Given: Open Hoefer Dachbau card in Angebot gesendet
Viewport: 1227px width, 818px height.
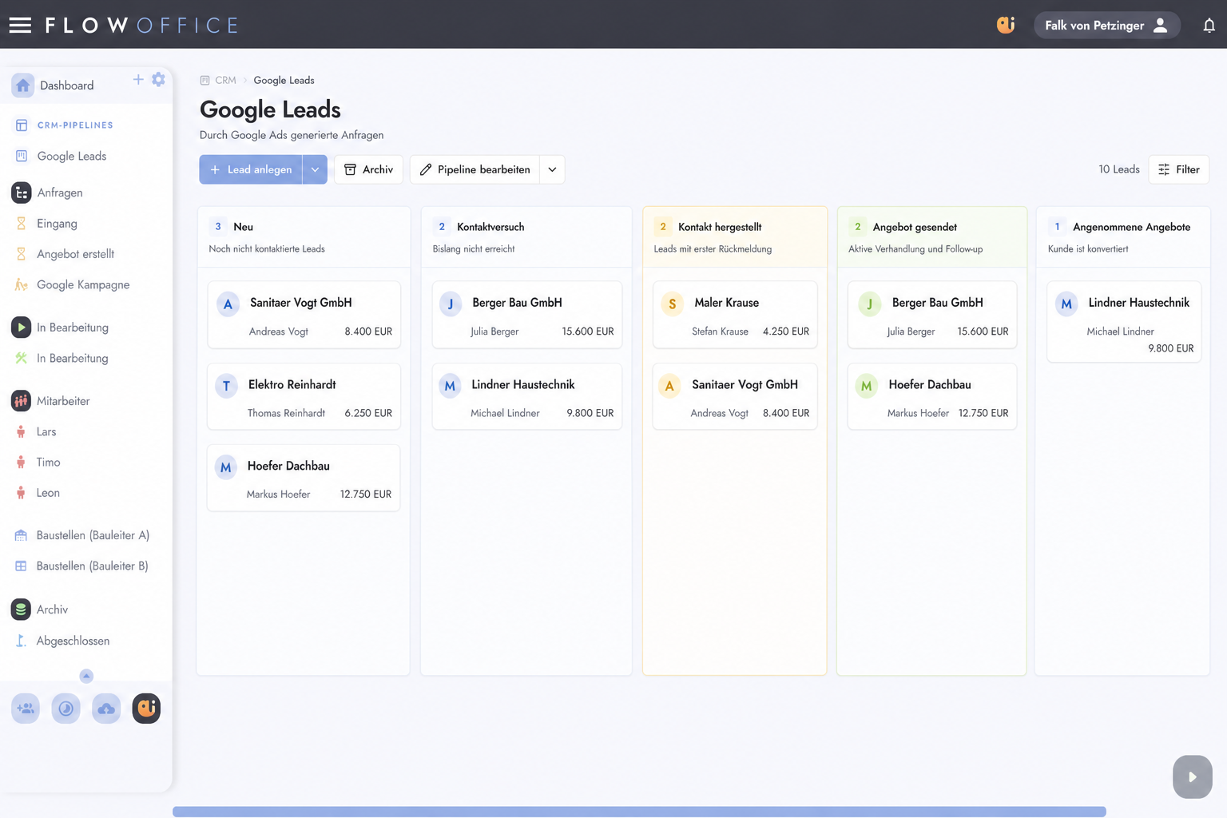Looking at the screenshot, I should click(932, 396).
